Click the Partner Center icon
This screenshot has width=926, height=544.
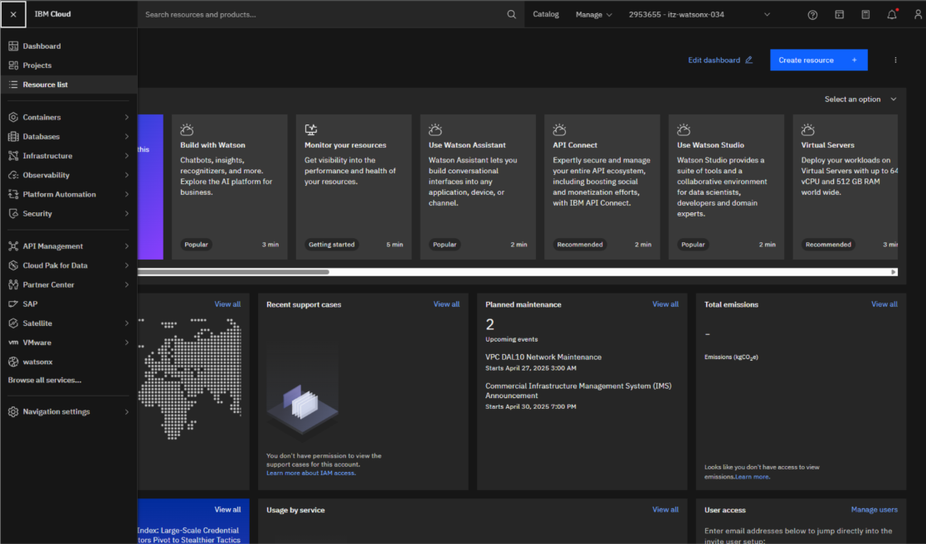click(13, 285)
